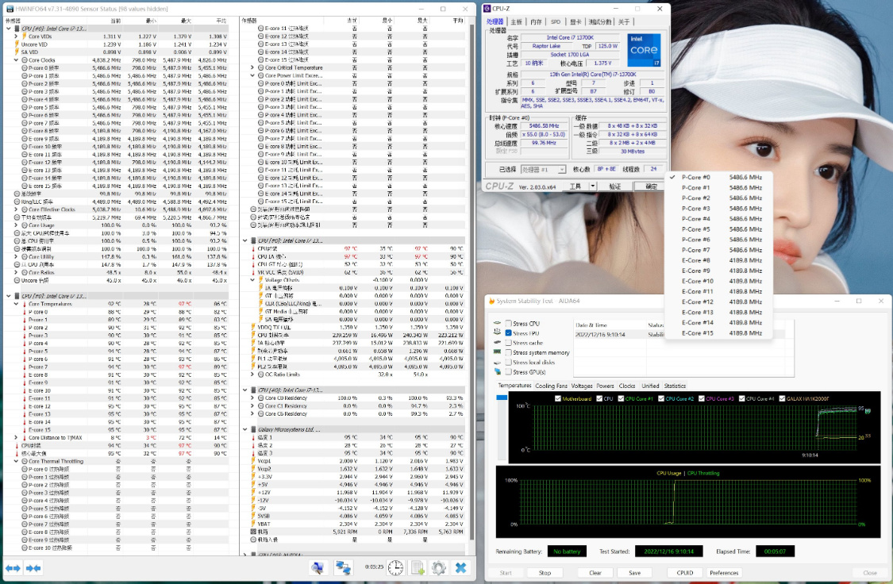Collapse the Core Temperatures sensor group
This screenshot has width=893, height=584.
pos(16,304)
